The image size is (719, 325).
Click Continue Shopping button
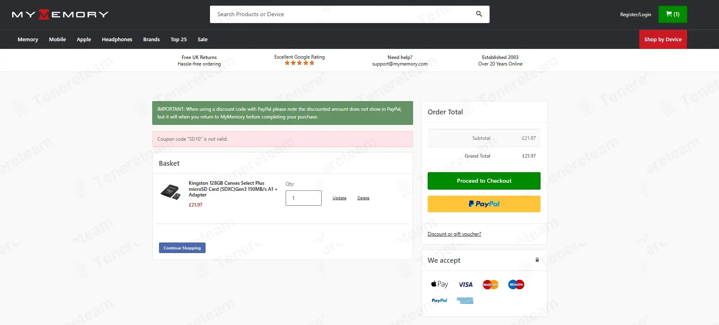(x=182, y=248)
